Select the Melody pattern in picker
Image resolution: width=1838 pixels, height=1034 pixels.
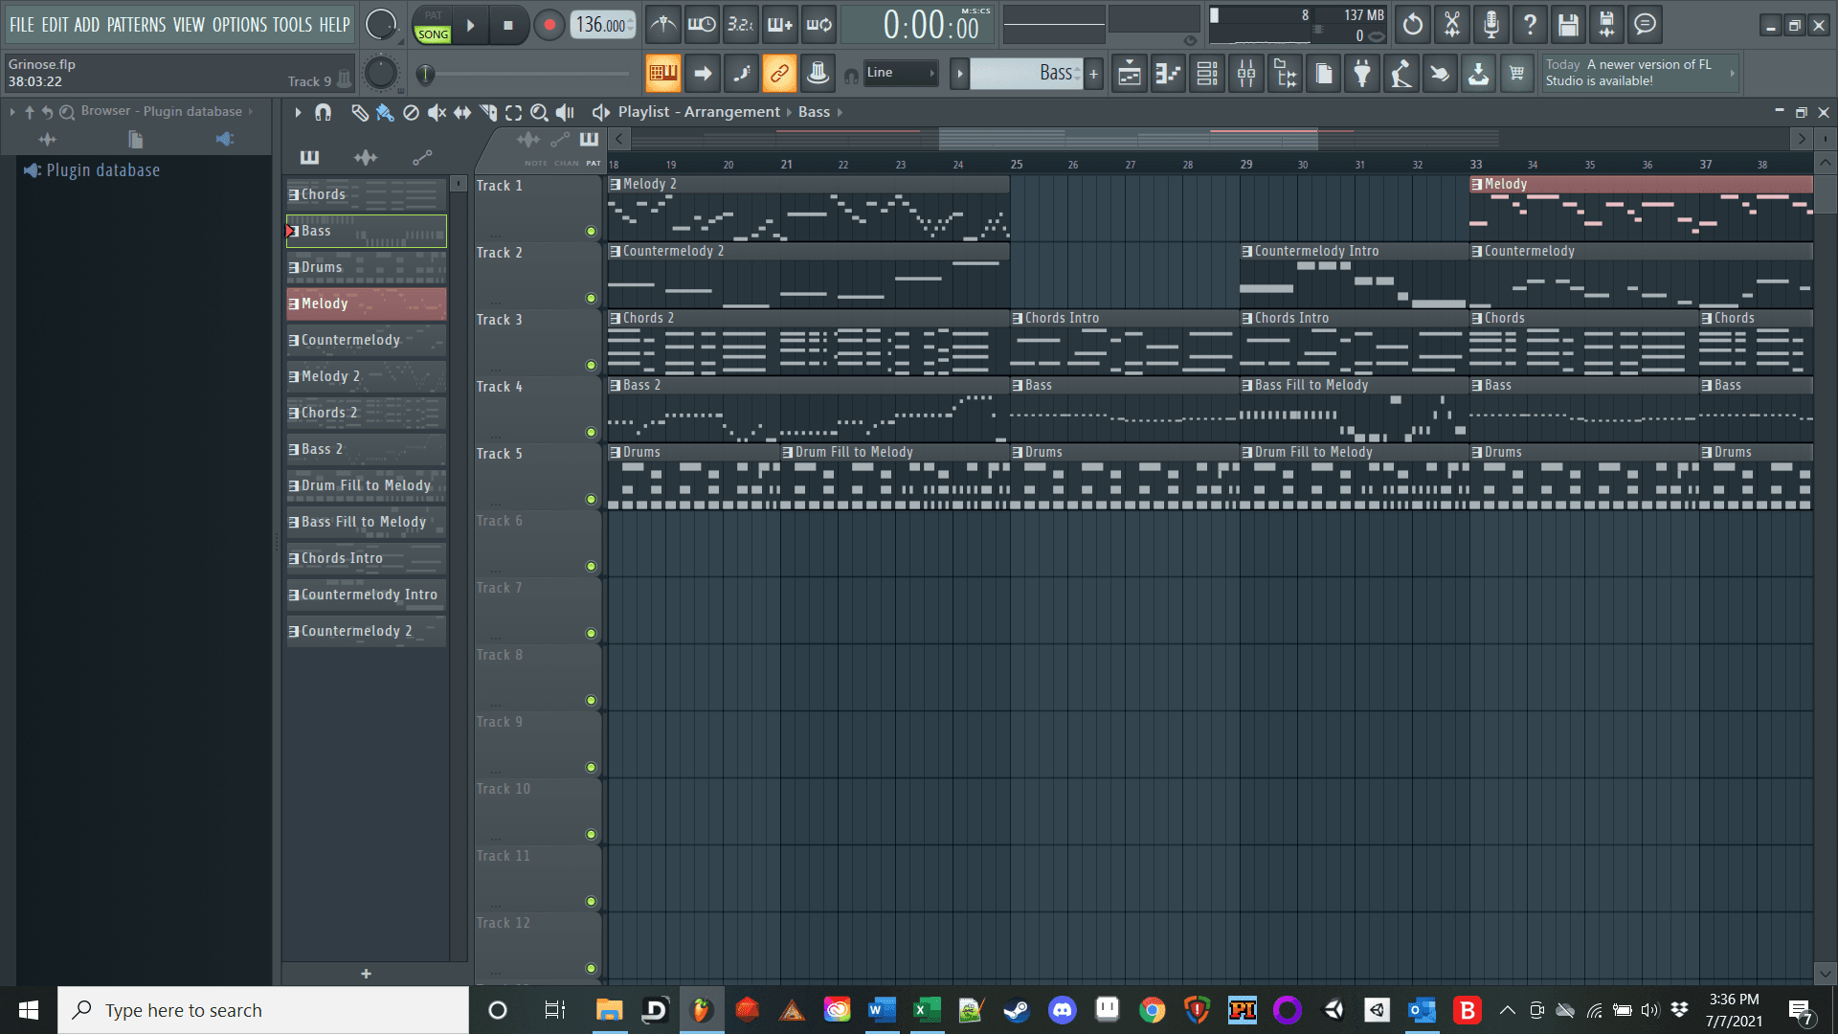[x=367, y=303]
